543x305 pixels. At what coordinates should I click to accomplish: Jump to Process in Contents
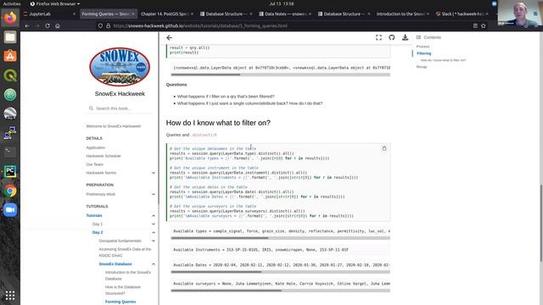click(x=423, y=47)
